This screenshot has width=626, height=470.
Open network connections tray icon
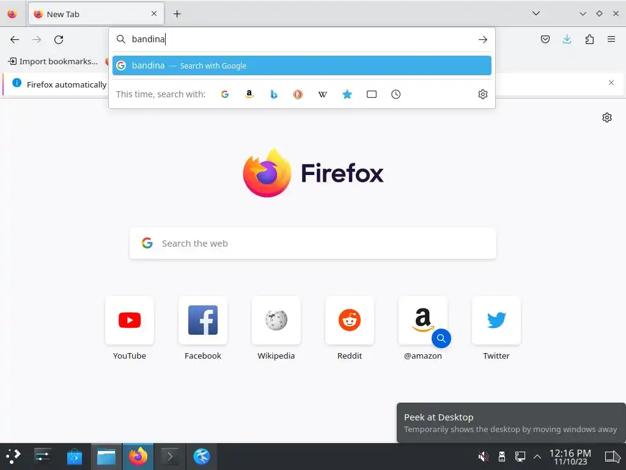(x=520, y=457)
